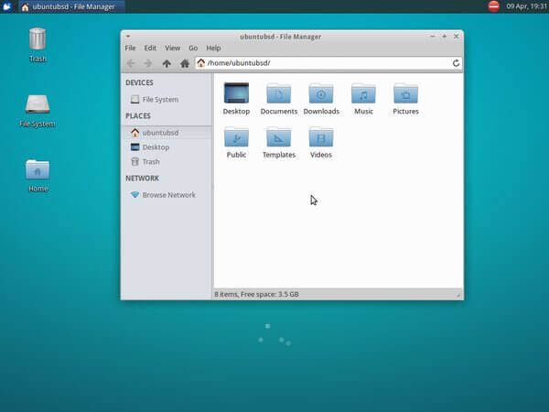The height and width of the screenshot is (412, 549).
Task: Click the Home toolbar icon
Action: point(185,63)
